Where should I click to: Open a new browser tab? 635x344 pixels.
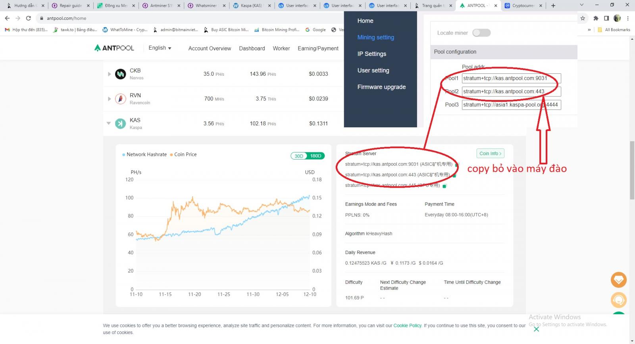(553, 6)
